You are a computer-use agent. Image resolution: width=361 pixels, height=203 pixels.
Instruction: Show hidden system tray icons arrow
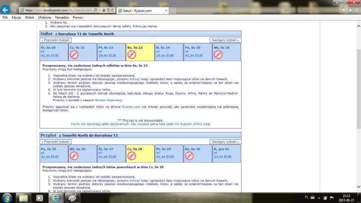[x=319, y=198]
